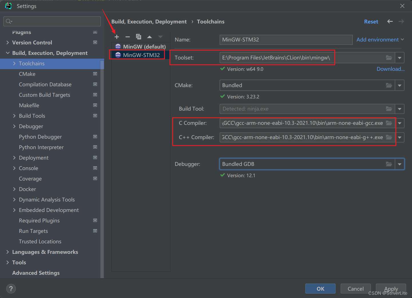Click project-level icon next to Makefile
Viewport: 412px width, 298px height.
point(95,105)
